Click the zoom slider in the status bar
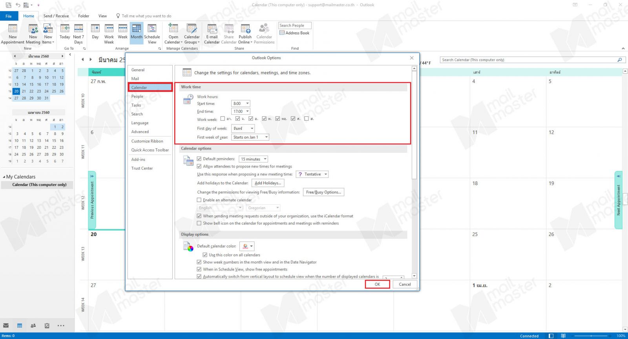 click(x=592, y=336)
